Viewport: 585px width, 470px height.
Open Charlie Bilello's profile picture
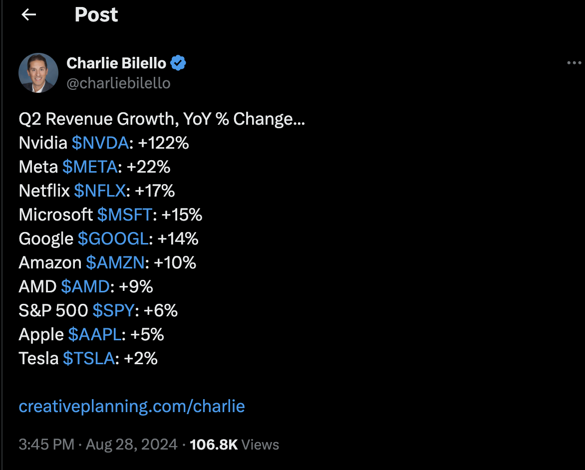point(38,73)
